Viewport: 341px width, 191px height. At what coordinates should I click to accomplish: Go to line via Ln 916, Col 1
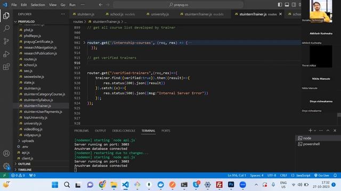coord(237,175)
